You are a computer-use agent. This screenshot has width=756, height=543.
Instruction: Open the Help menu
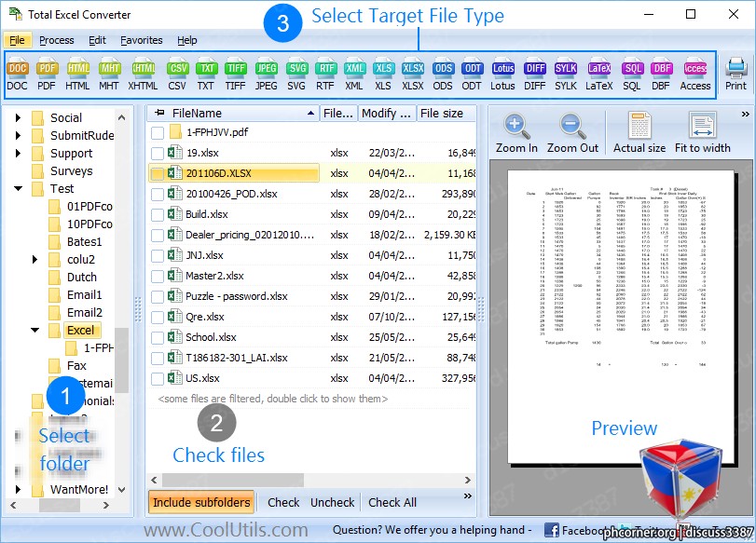point(187,40)
